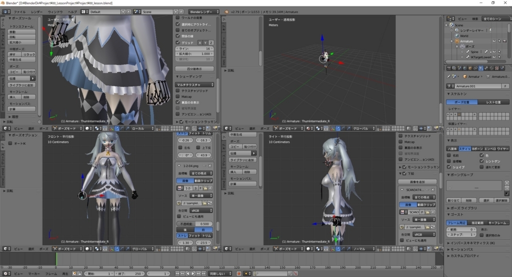
Task: Open the マーカー menu in the timeline header
Action: 34,274
